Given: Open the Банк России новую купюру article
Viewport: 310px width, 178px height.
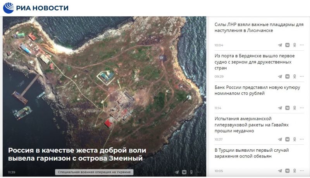Looking at the screenshot, I should click(x=257, y=90).
